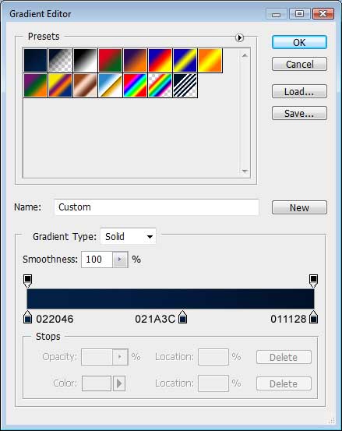This screenshot has height=431, width=342.
Task: Click the opacity stop Location field
Action: tap(213, 357)
